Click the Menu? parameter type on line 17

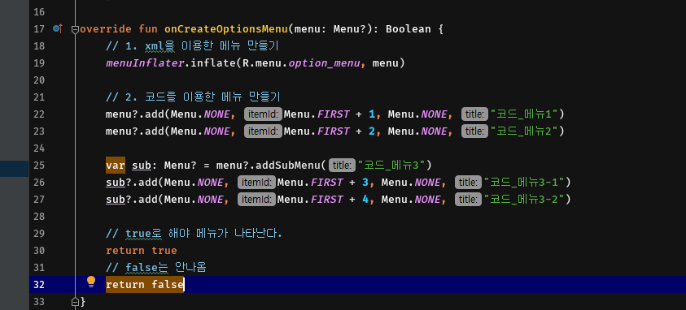tap(350, 29)
